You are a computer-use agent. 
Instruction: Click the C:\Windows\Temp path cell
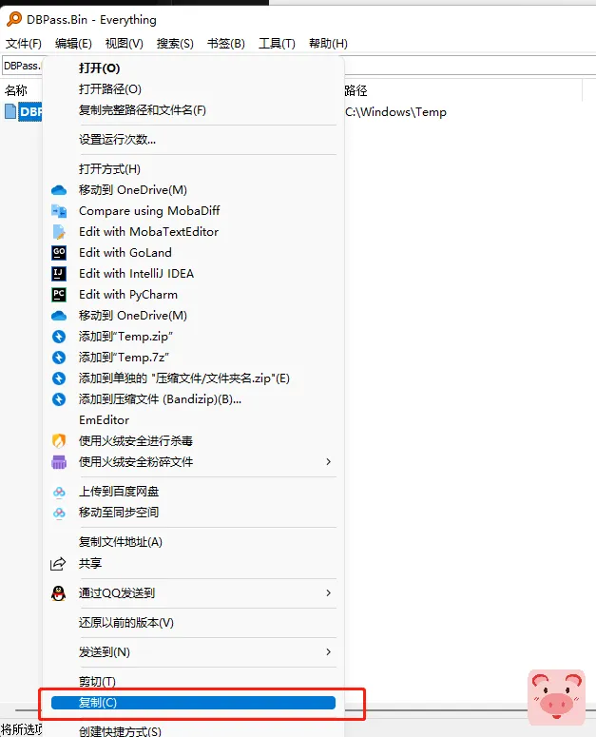[x=396, y=112]
